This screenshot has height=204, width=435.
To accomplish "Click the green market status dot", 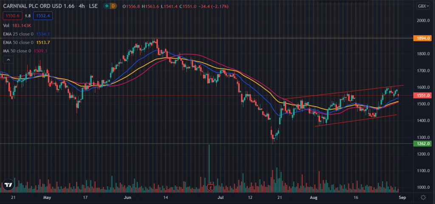I will coord(107,6).
